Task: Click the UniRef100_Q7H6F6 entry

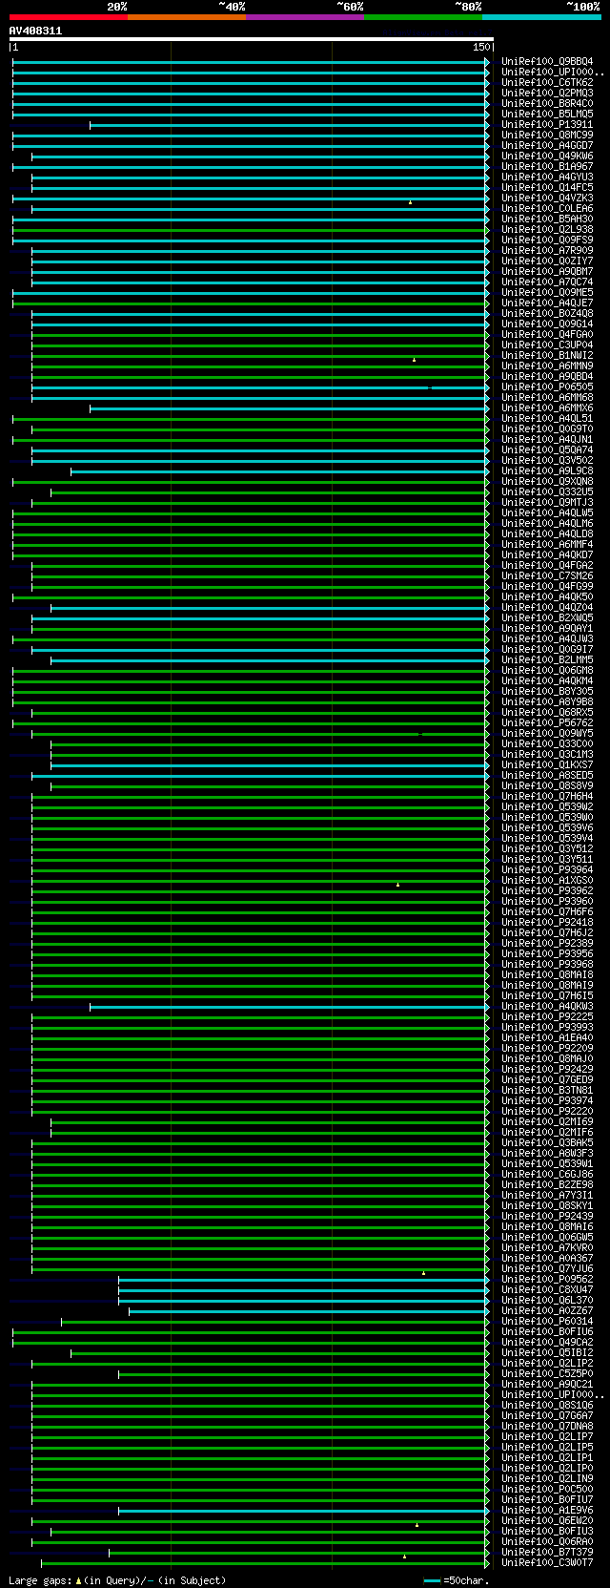Action: [547, 912]
